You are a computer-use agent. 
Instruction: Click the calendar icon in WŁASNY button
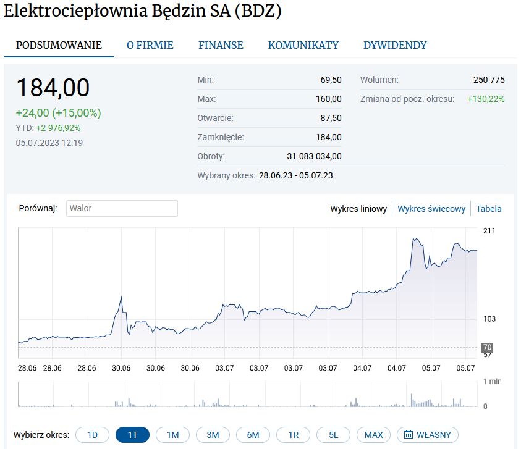408,435
